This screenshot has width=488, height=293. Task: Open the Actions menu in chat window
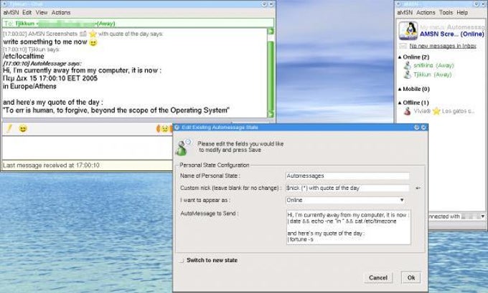[x=61, y=12]
